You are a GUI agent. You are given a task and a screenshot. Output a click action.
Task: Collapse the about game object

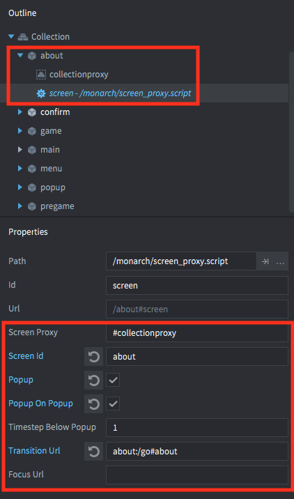(20, 56)
